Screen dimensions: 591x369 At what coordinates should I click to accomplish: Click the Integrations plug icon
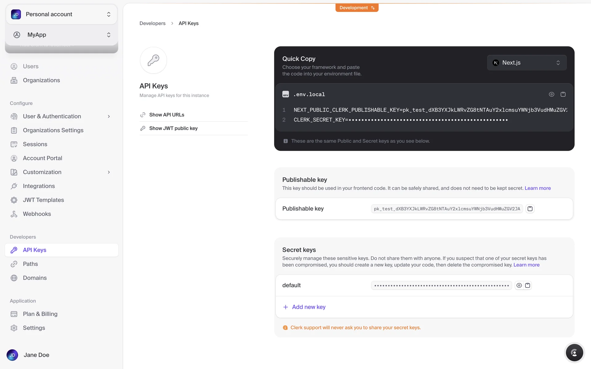pyautogui.click(x=14, y=186)
